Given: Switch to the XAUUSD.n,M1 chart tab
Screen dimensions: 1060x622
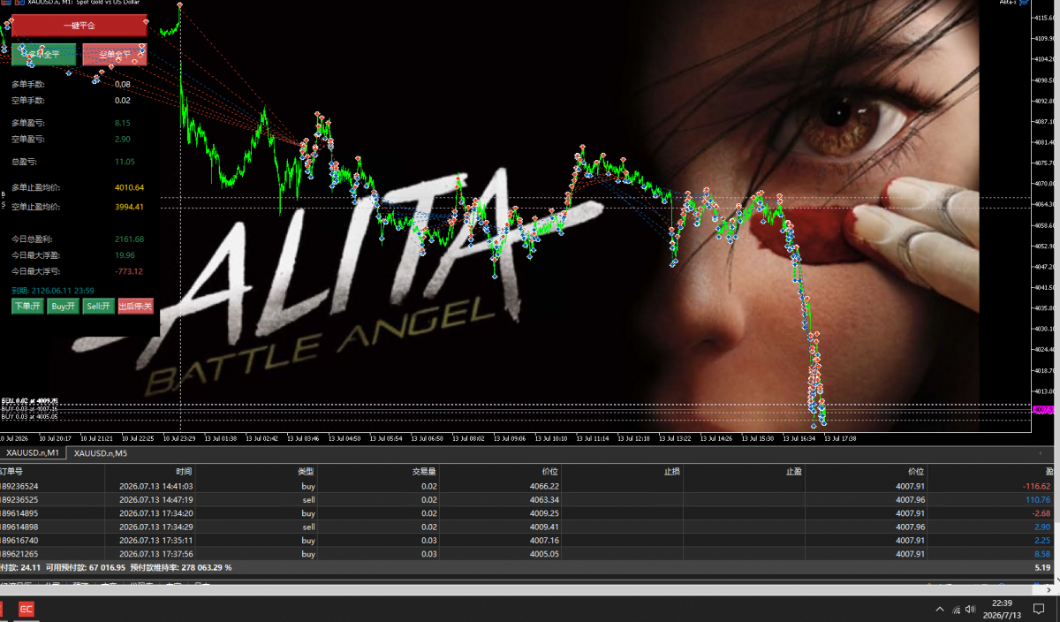Looking at the screenshot, I should click(33, 453).
